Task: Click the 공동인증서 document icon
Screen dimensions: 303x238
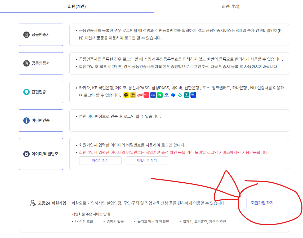Action: (26, 63)
